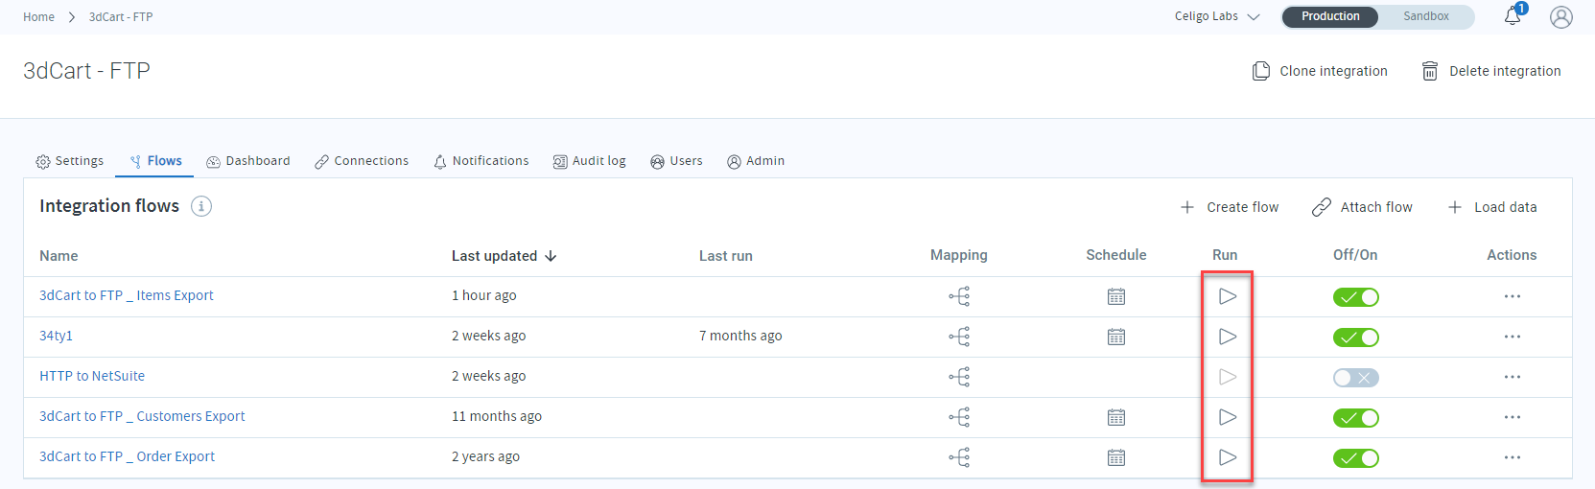Image resolution: width=1595 pixels, height=489 pixels.
Task: Open schedule for 3dCart to FTP _ Items Export
Action: [x=1116, y=296]
